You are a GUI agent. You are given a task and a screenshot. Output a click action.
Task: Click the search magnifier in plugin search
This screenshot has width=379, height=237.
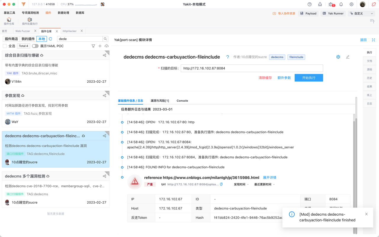pos(105,39)
